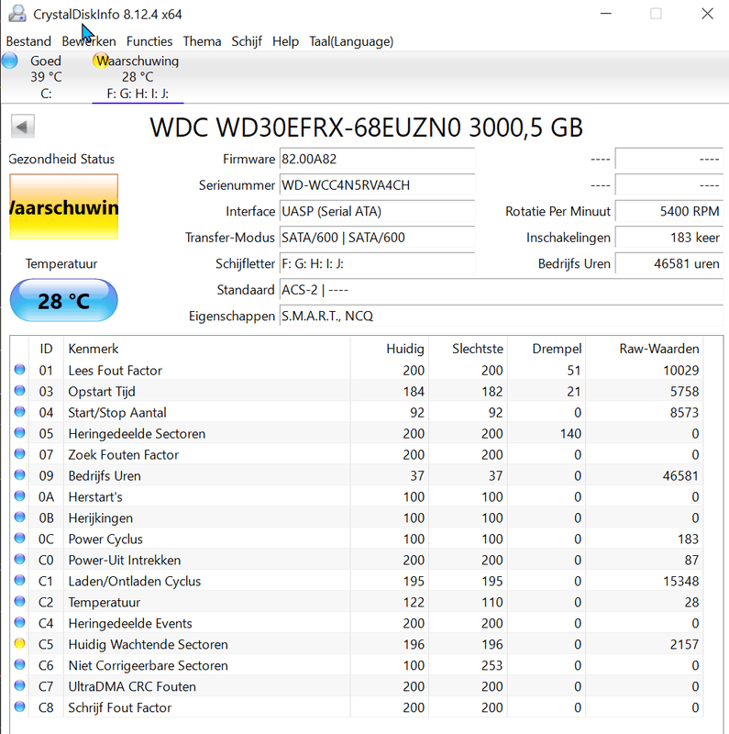Click the blue status dot for Start/Stop Aantal
Image resolution: width=729 pixels, height=734 pixels.
(x=19, y=412)
